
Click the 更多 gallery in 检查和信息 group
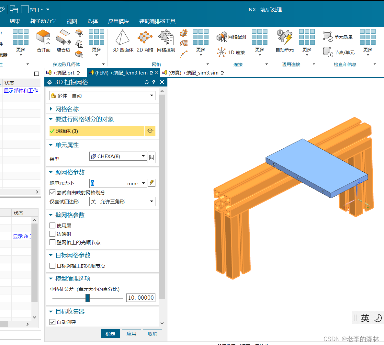[368, 43]
